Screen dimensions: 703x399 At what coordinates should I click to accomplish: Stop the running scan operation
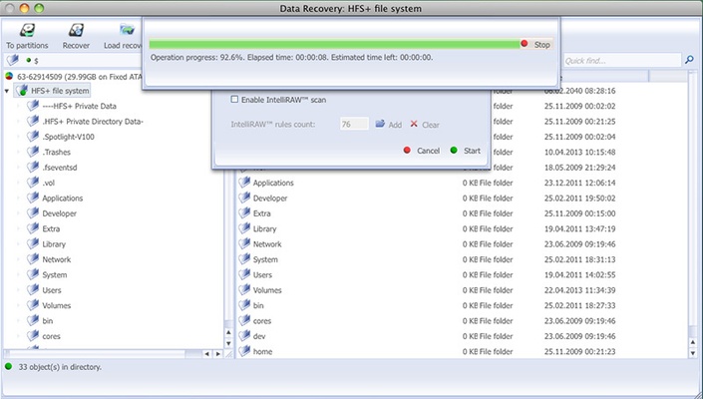[x=535, y=44]
